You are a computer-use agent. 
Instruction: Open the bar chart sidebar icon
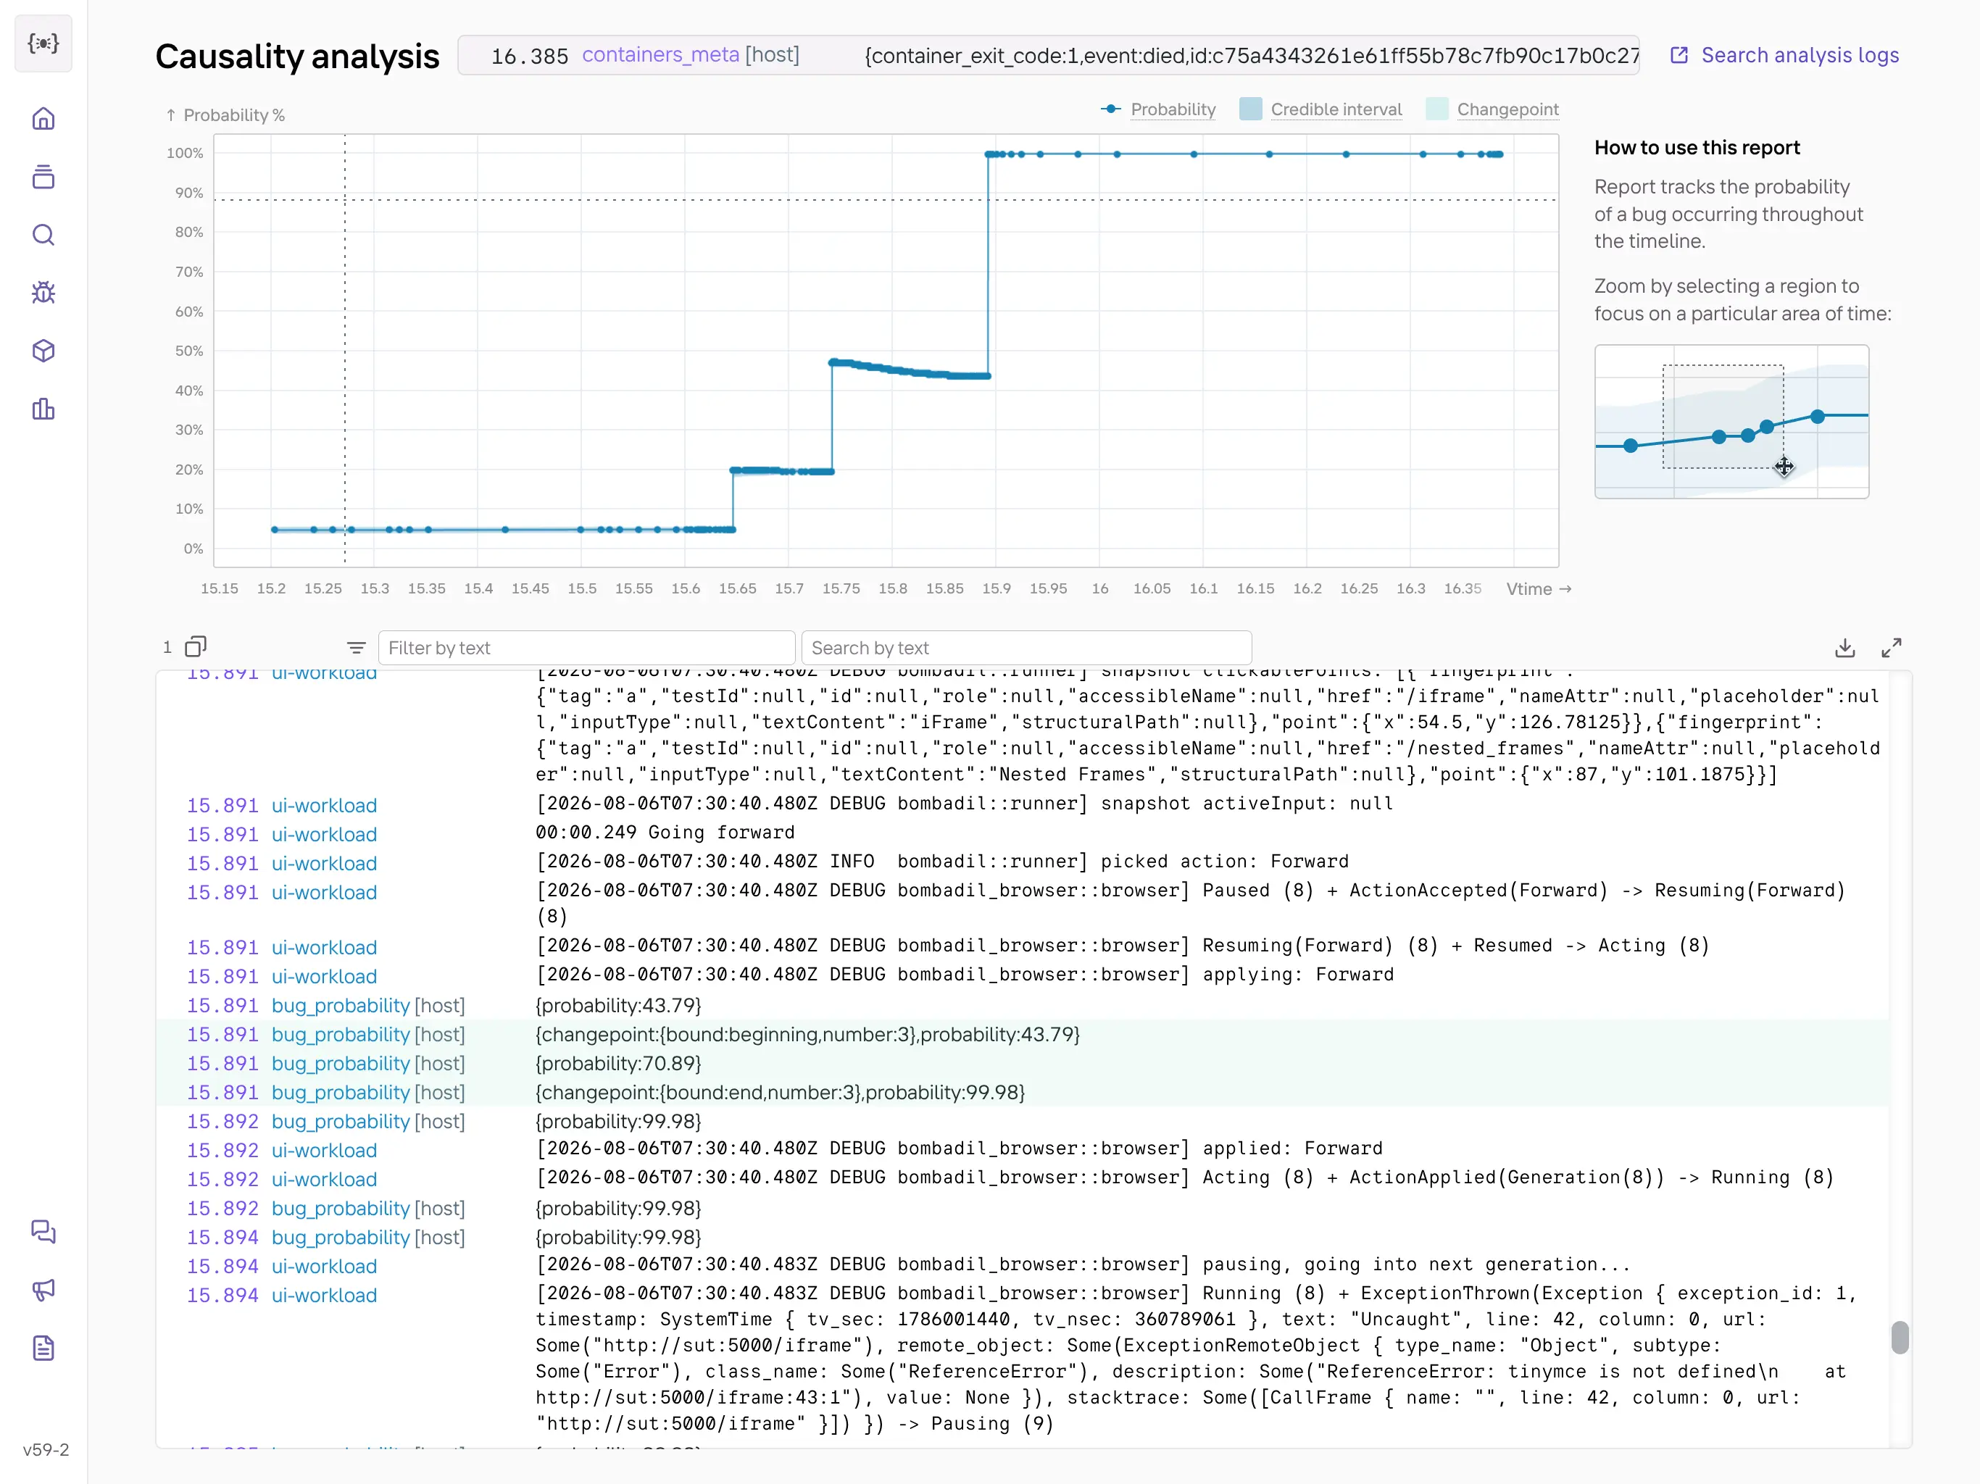point(43,409)
